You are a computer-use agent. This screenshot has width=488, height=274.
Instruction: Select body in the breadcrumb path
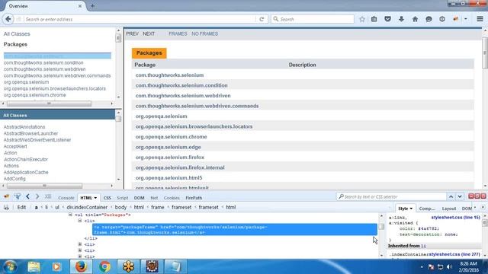point(120,207)
